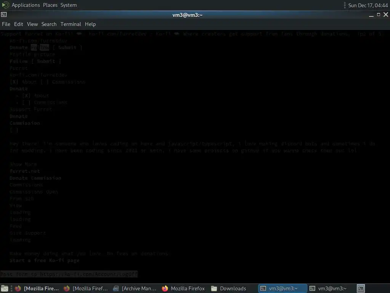Click Submit beside the highlighted Follow link
Image resolution: width=390 pixels, height=293 pixels.
click(x=67, y=47)
